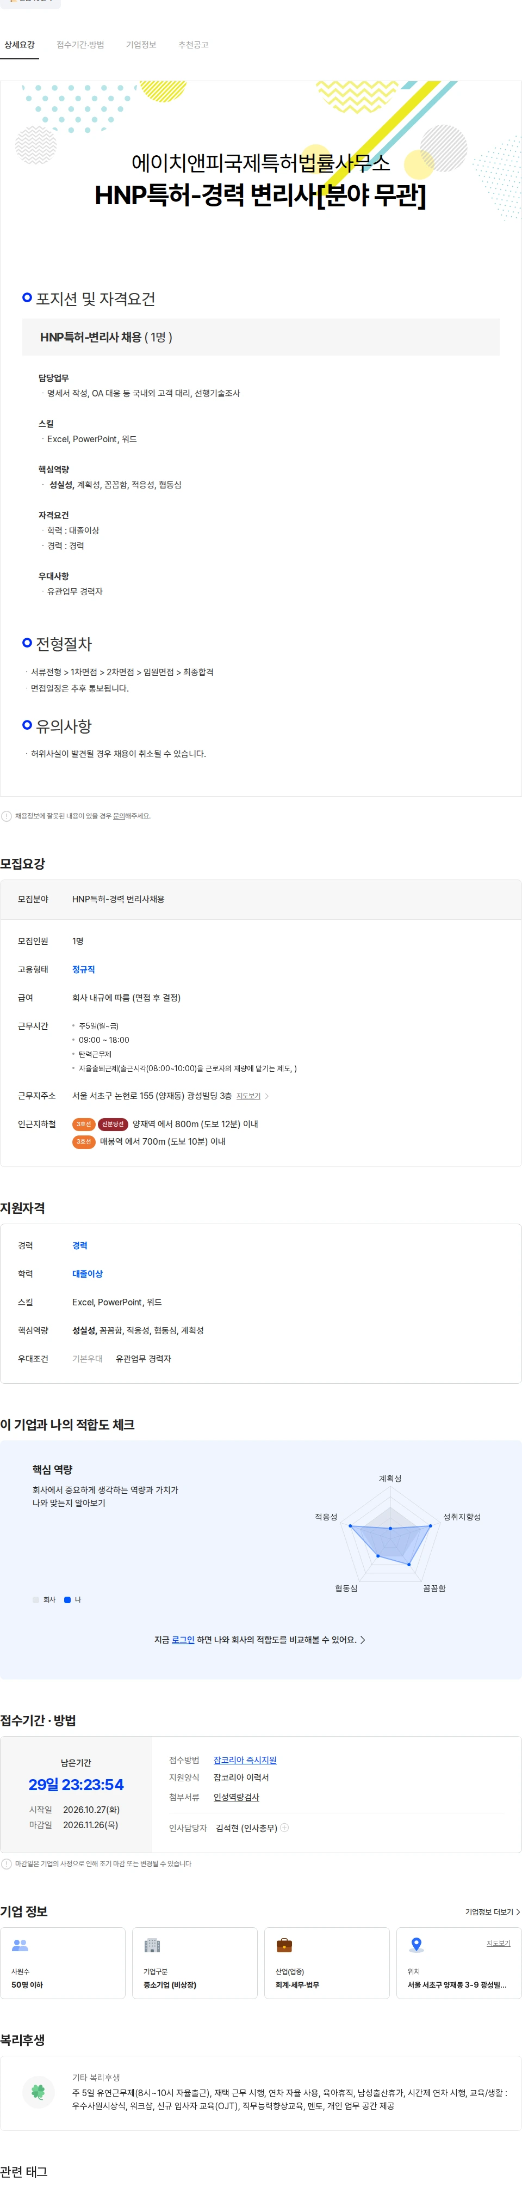The width and height of the screenshot is (522, 2187).
Task: Click the blue bullet icon beside 유의사항
Action: [27, 725]
